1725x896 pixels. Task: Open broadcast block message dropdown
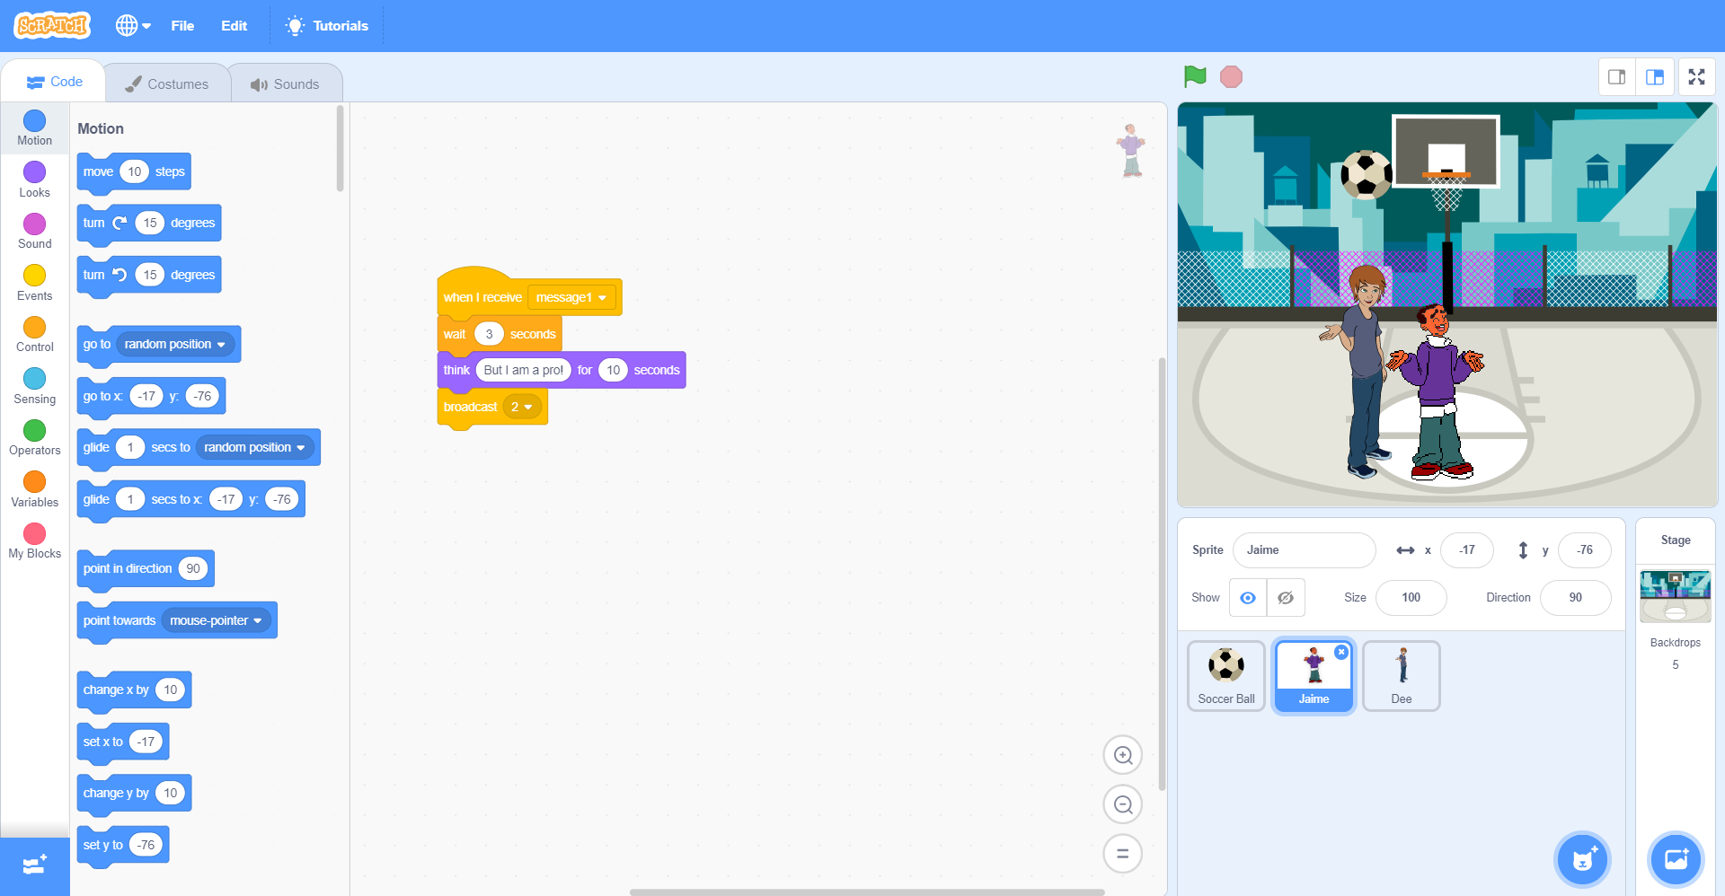click(522, 407)
